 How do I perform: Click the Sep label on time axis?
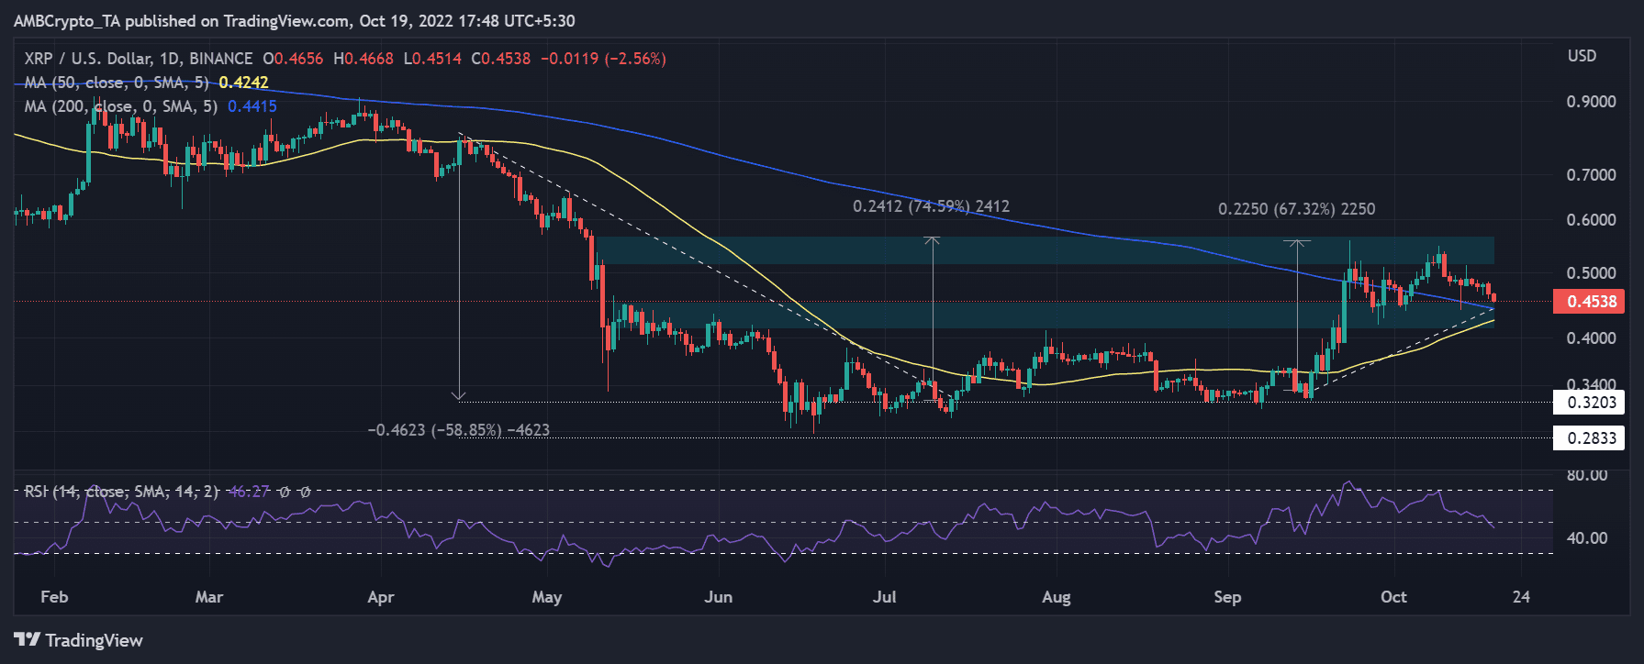click(x=1227, y=597)
